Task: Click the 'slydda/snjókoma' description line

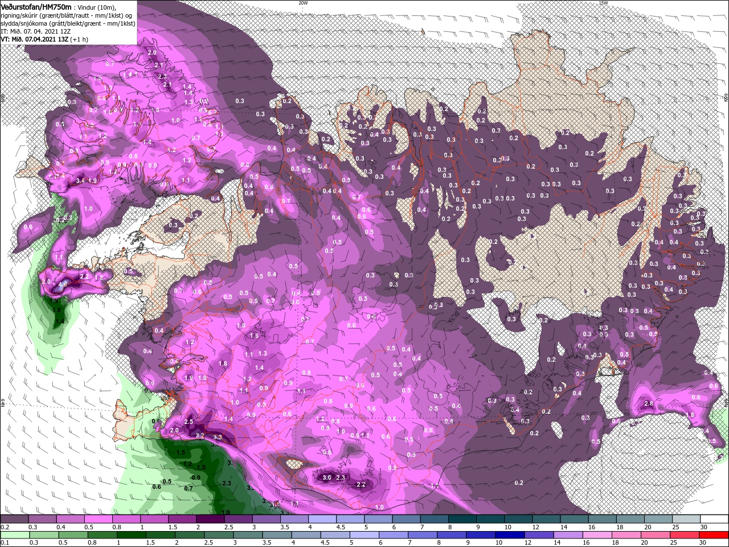Action: coord(68,23)
